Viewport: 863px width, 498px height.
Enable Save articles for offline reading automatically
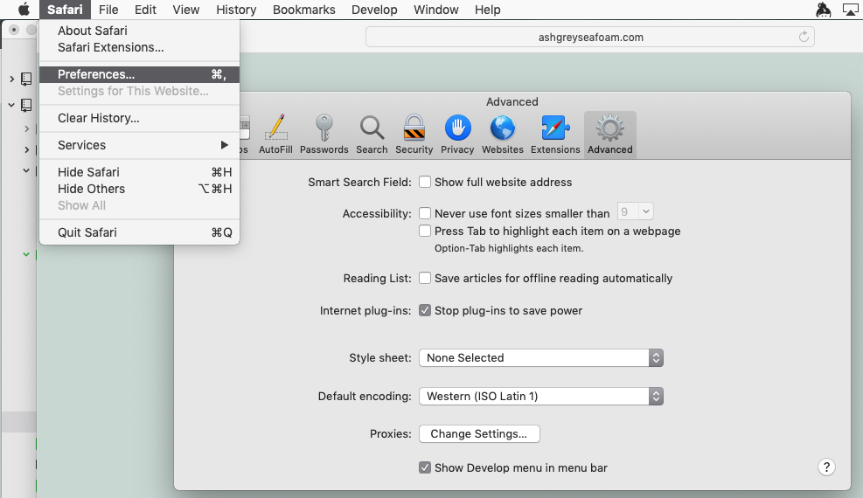pyautogui.click(x=425, y=278)
